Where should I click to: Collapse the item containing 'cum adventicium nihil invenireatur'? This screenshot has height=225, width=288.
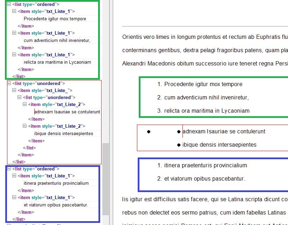(14, 33)
